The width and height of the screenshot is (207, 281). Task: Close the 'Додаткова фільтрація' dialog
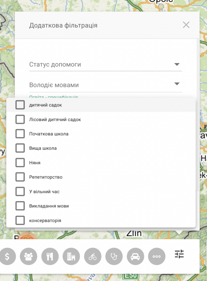(x=186, y=25)
